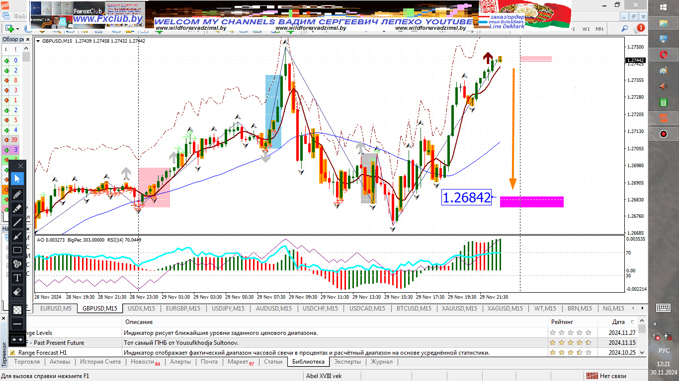This screenshot has height=381, width=679.
Task: Open the Маркет terminal tab
Action: tap(241, 362)
